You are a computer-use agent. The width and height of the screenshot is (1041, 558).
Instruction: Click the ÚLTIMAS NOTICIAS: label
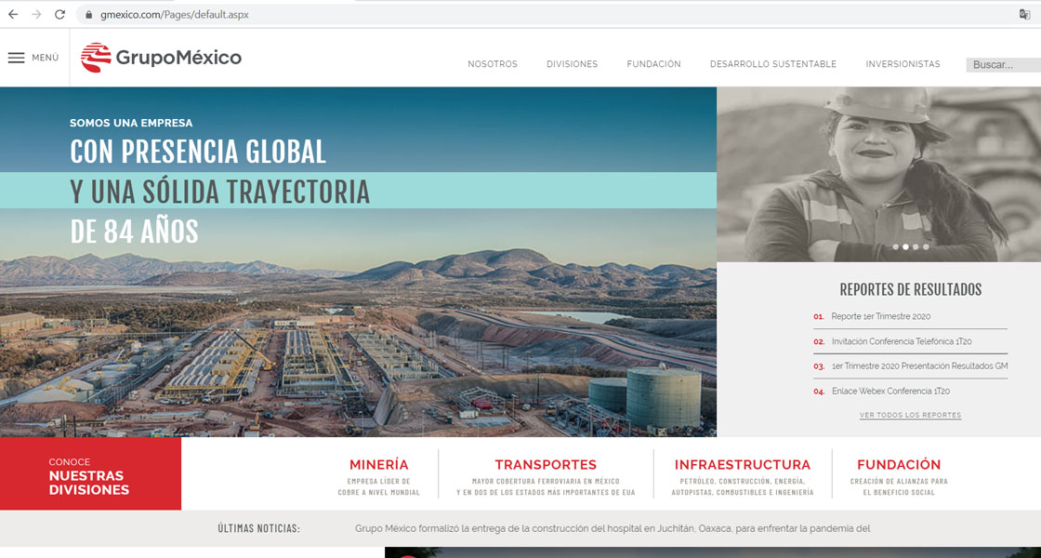(x=259, y=529)
